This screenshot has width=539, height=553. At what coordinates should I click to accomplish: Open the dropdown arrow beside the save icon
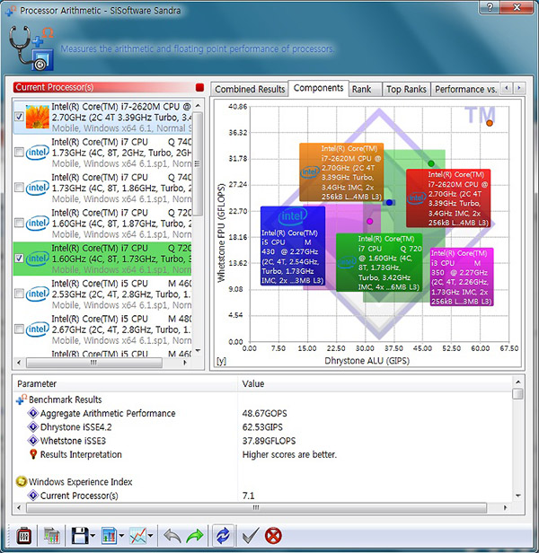click(93, 536)
